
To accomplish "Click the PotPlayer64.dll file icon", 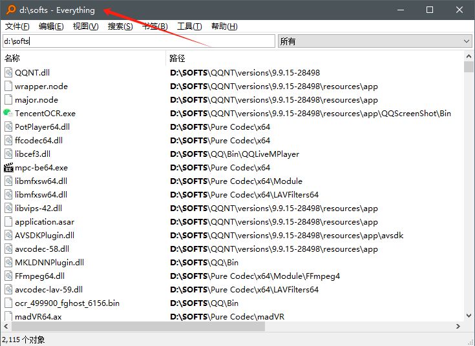I will pos(8,127).
